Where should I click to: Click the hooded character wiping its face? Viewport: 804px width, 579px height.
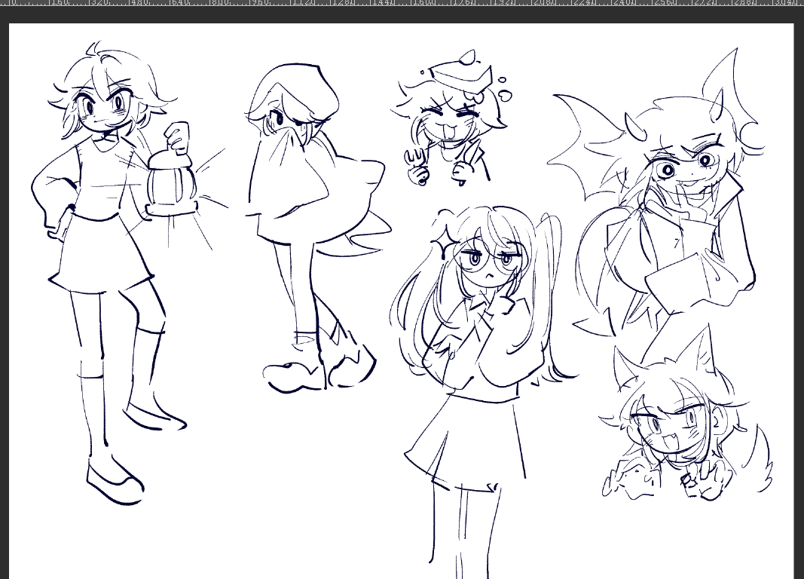[318, 228]
